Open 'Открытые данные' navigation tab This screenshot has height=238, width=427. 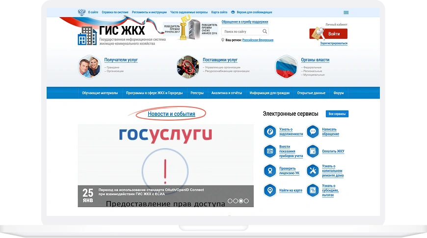point(311,93)
